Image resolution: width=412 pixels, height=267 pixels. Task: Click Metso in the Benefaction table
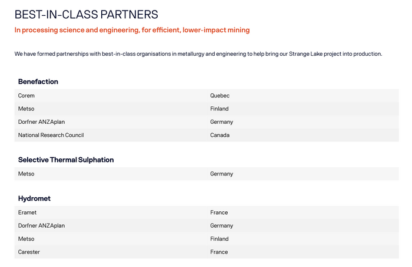coord(26,109)
